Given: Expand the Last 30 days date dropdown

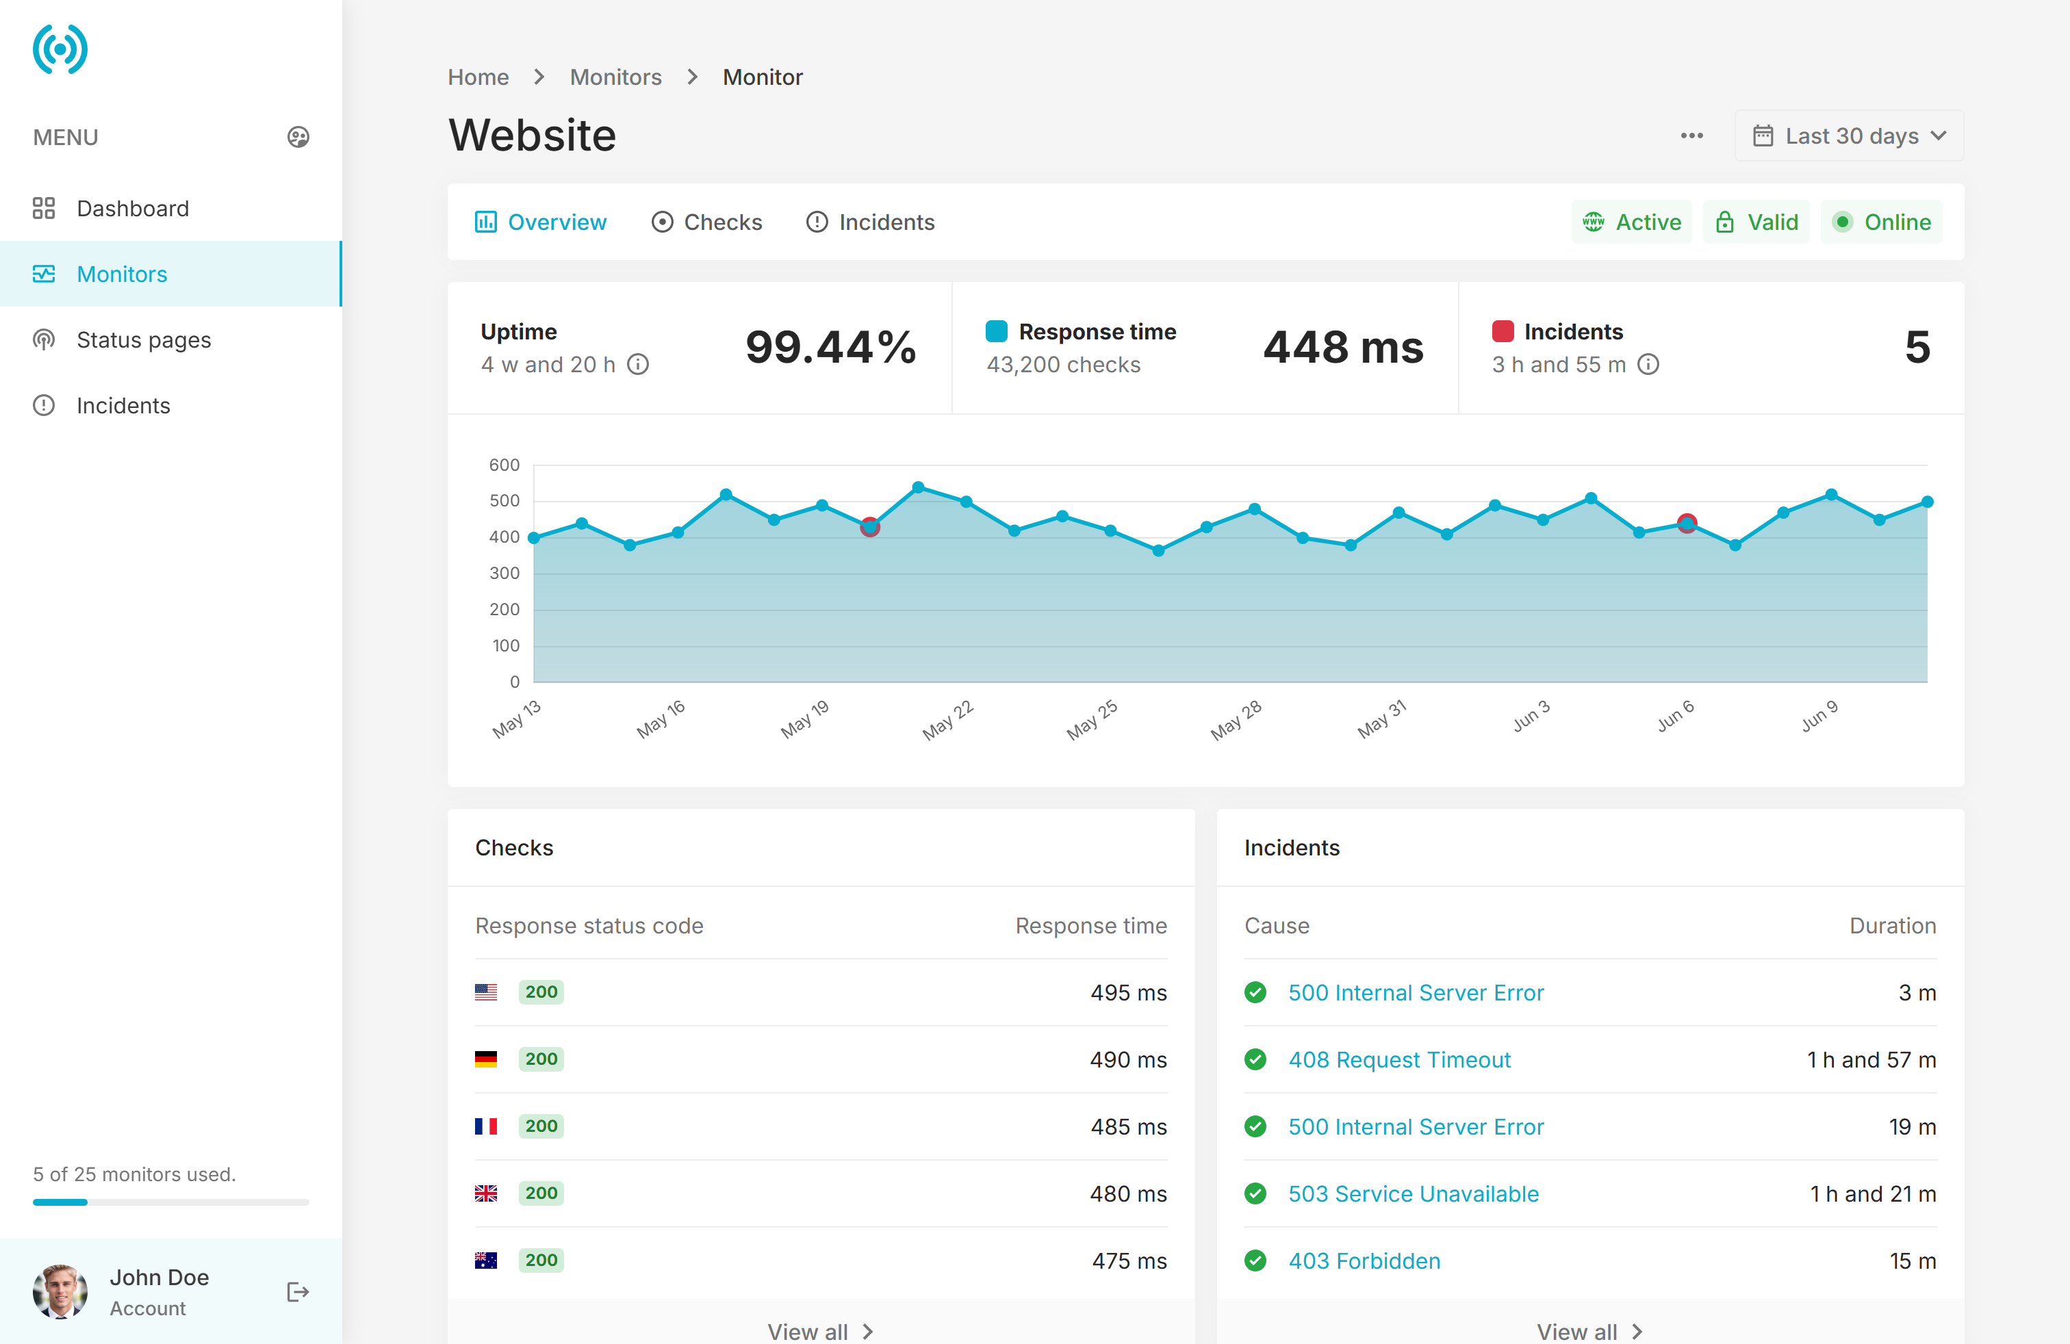Looking at the screenshot, I should point(1849,135).
